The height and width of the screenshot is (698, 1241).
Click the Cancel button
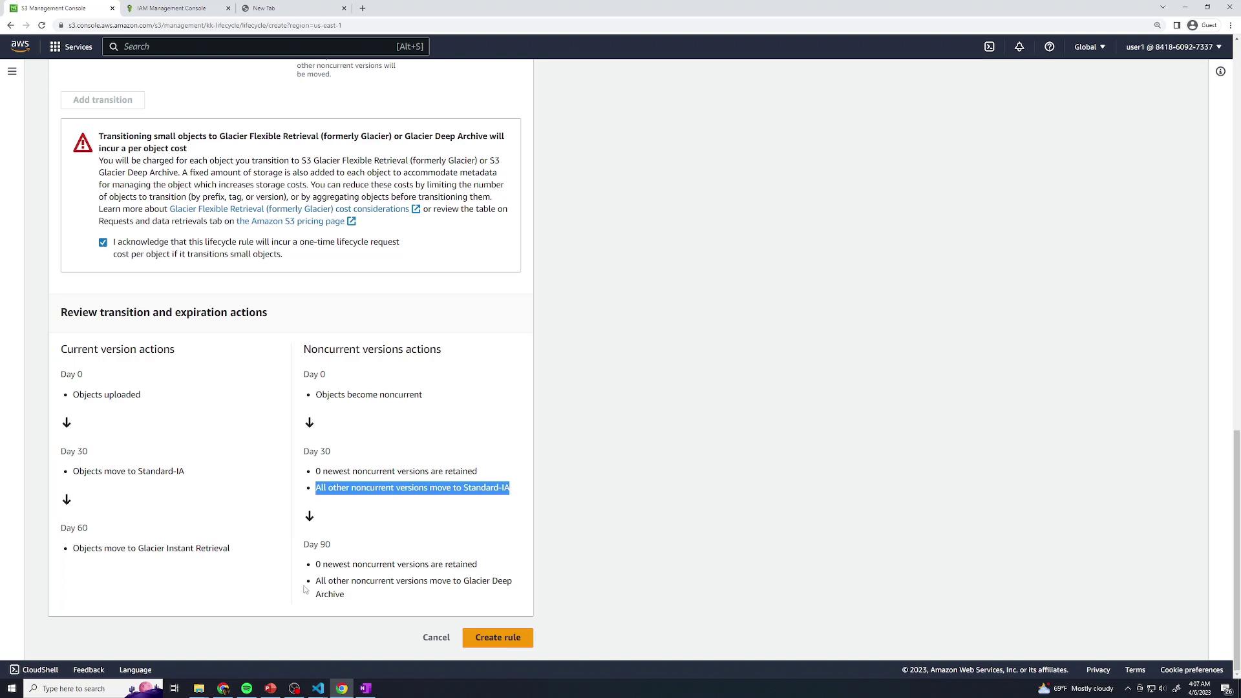point(436,637)
